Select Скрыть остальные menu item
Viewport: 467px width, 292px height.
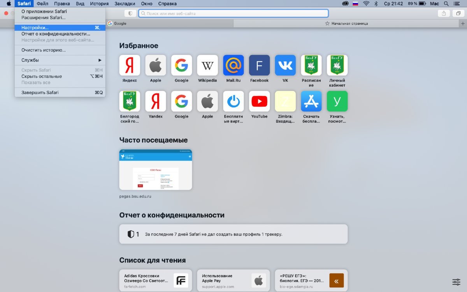[x=60, y=76]
